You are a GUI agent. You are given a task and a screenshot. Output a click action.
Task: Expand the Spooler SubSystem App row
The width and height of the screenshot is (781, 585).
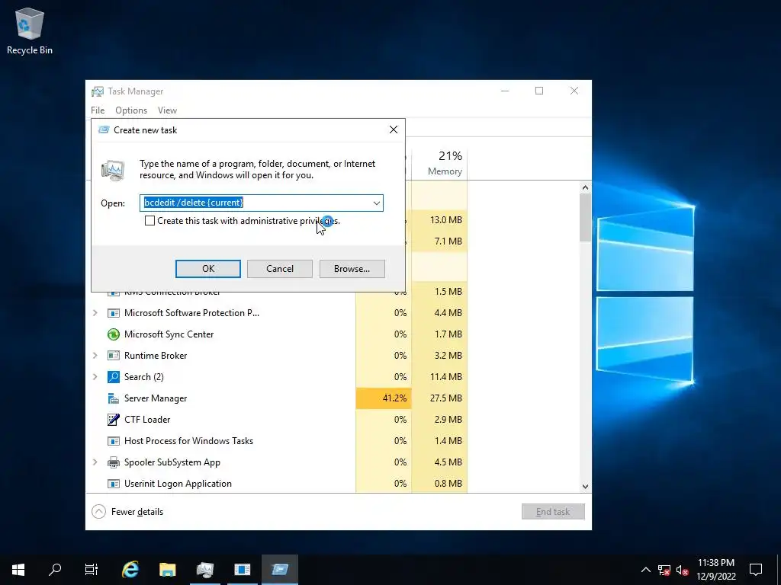tap(95, 462)
